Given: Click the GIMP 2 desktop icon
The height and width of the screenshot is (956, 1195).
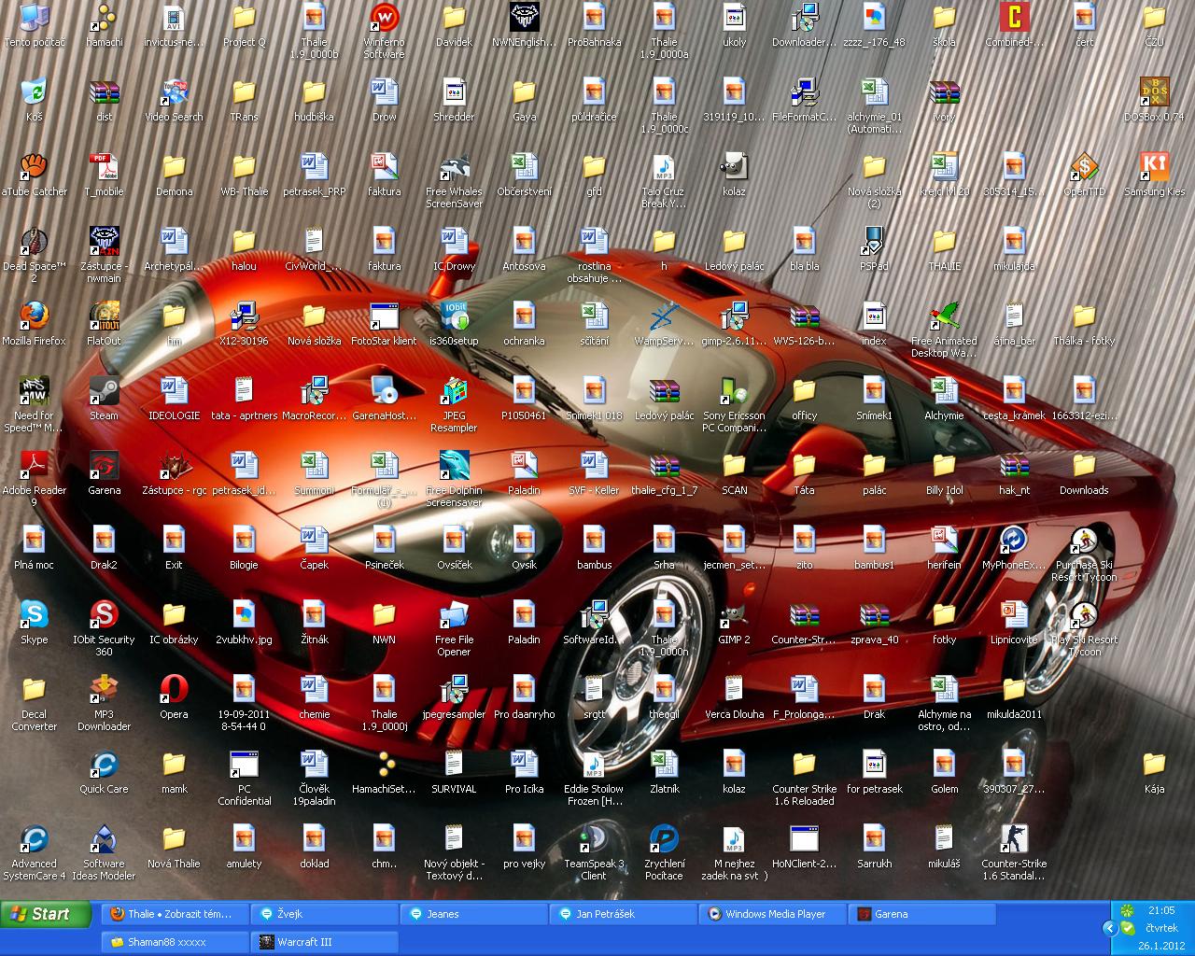Looking at the screenshot, I should [734, 616].
